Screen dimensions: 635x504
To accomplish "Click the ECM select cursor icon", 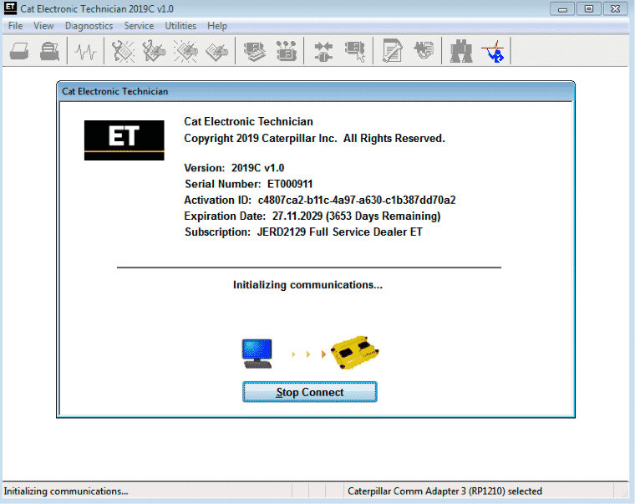I will pos(355,52).
